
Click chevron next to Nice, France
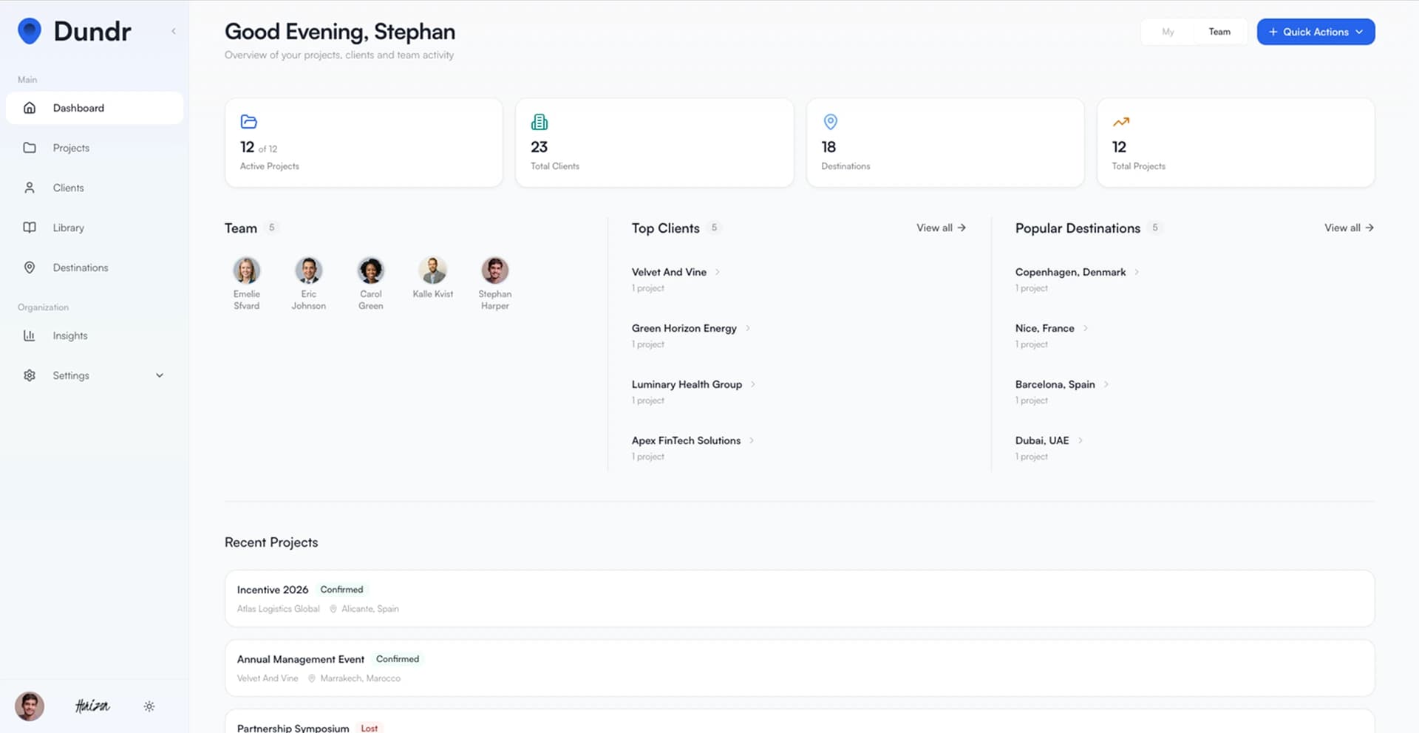[x=1086, y=328]
